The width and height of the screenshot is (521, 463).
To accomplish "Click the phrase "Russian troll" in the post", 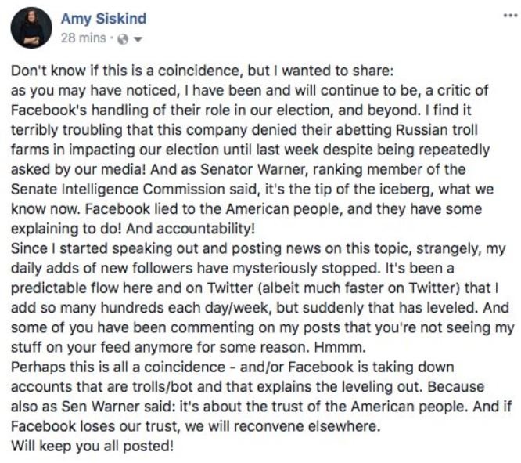I will (x=437, y=130).
